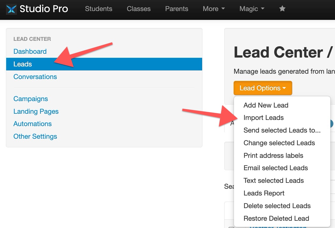Viewport: 335px width, 228px height.
Task: Open the Students nav item
Action: pos(99,9)
